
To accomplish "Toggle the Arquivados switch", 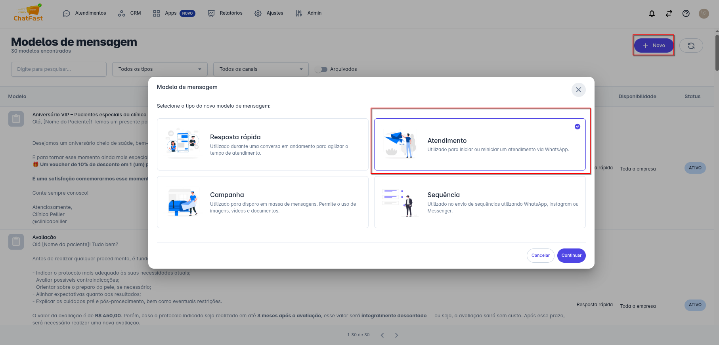I will click(321, 69).
